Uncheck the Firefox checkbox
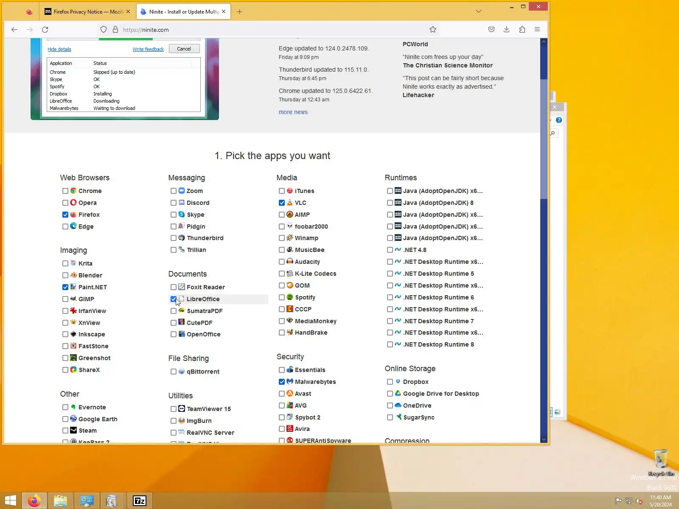679x509 pixels. (65, 215)
